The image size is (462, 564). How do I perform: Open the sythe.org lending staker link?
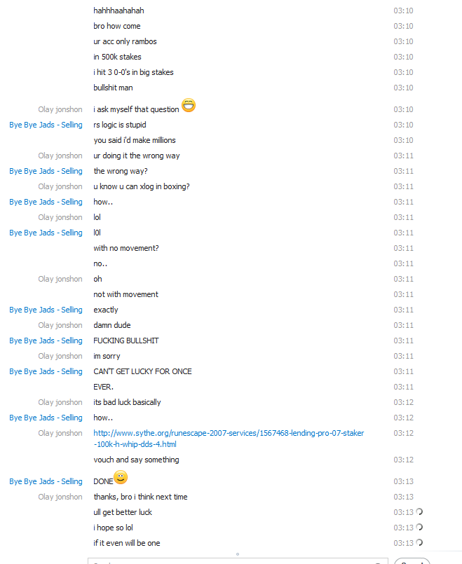229,439
